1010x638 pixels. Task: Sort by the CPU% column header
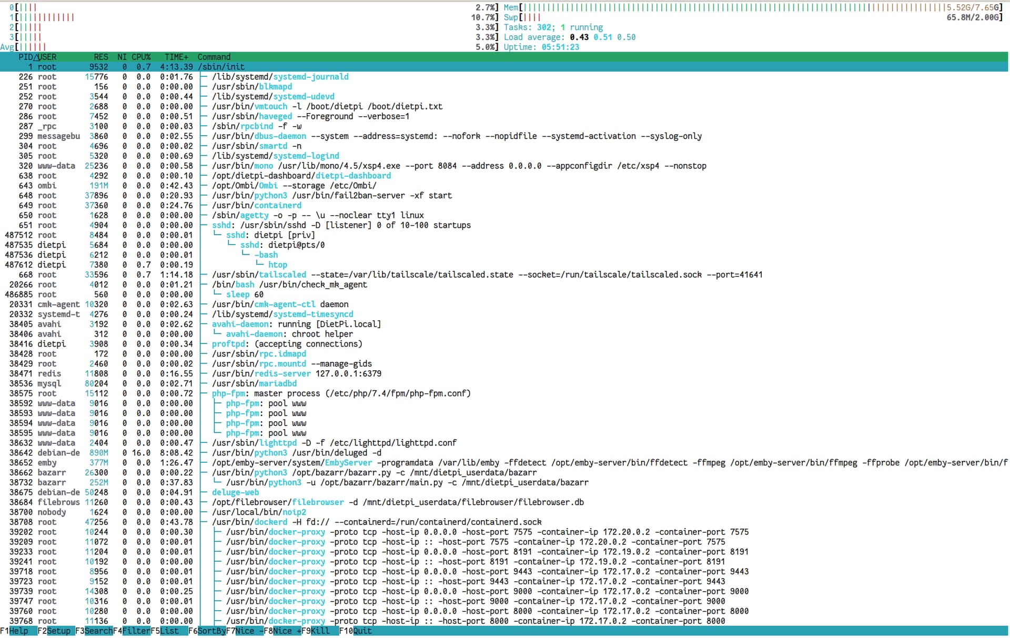click(x=141, y=57)
